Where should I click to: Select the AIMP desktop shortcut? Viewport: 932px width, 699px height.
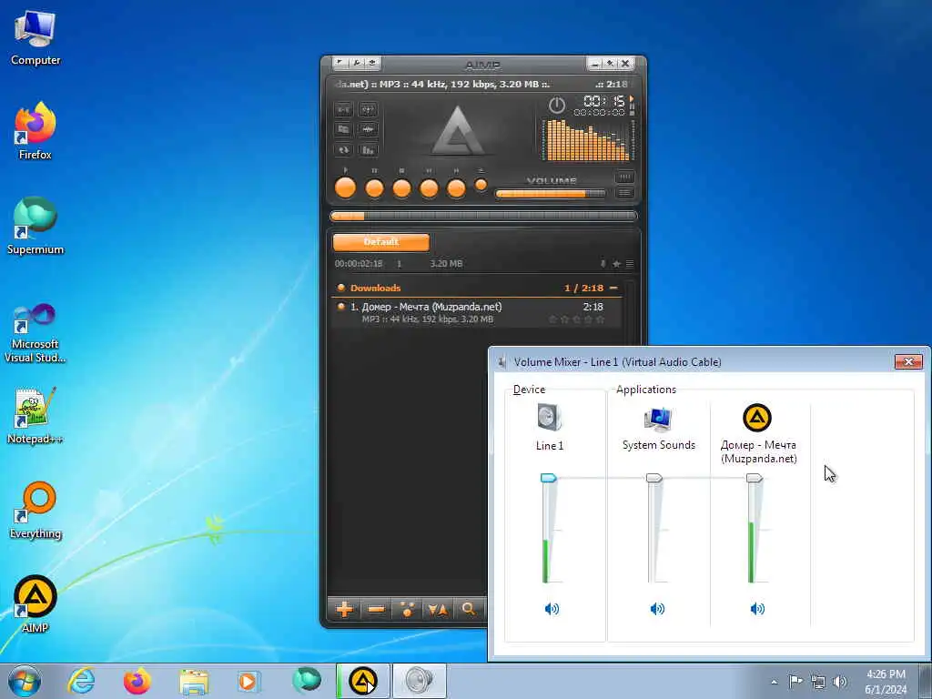coord(35,604)
